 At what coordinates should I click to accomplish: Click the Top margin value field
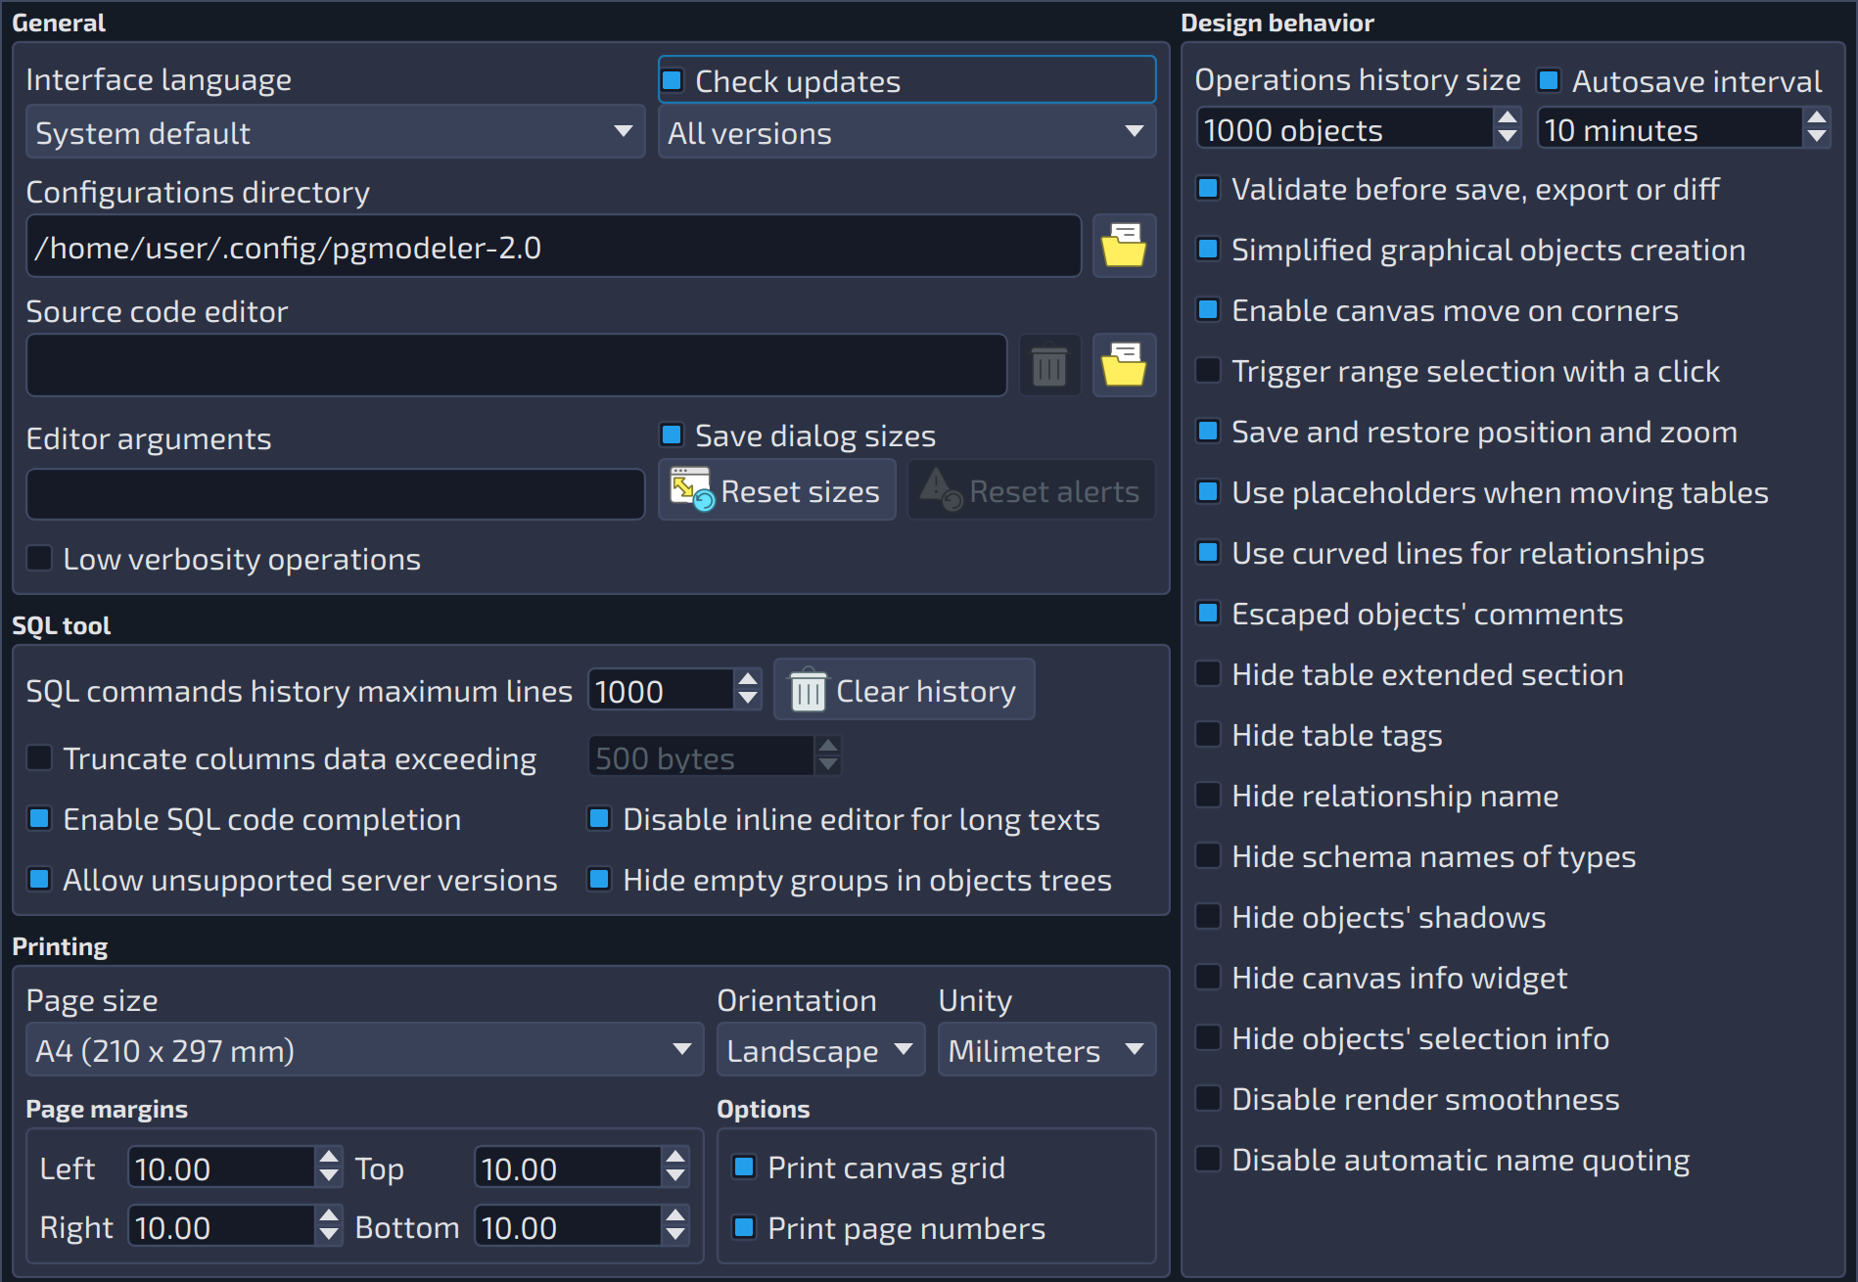[x=569, y=1168]
